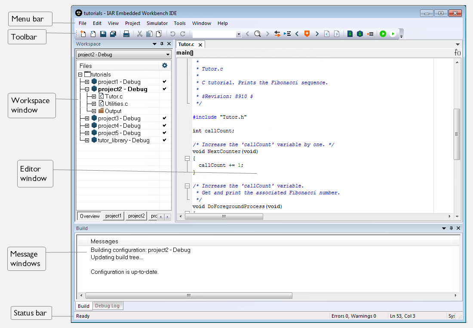This screenshot has height=328, width=473.
Task: Click the Print icon in toolbar
Action: 126,34
